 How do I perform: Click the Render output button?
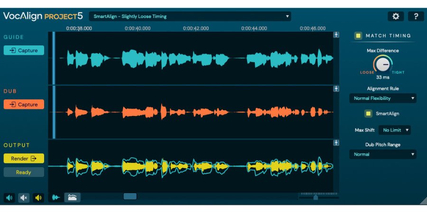[24, 159]
